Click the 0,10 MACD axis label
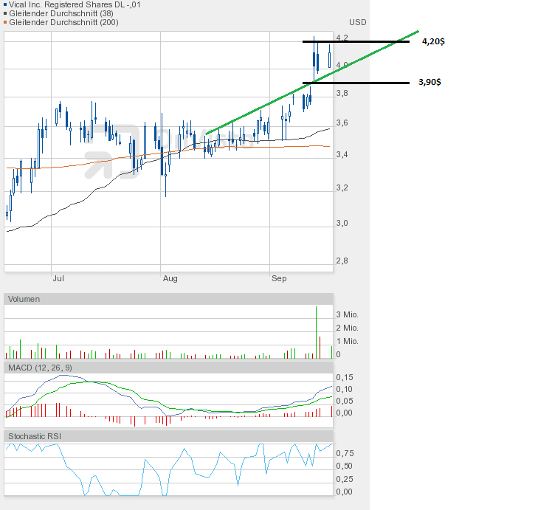The height and width of the screenshot is (510, 552). pyautogui.click(x=345, y=389)
